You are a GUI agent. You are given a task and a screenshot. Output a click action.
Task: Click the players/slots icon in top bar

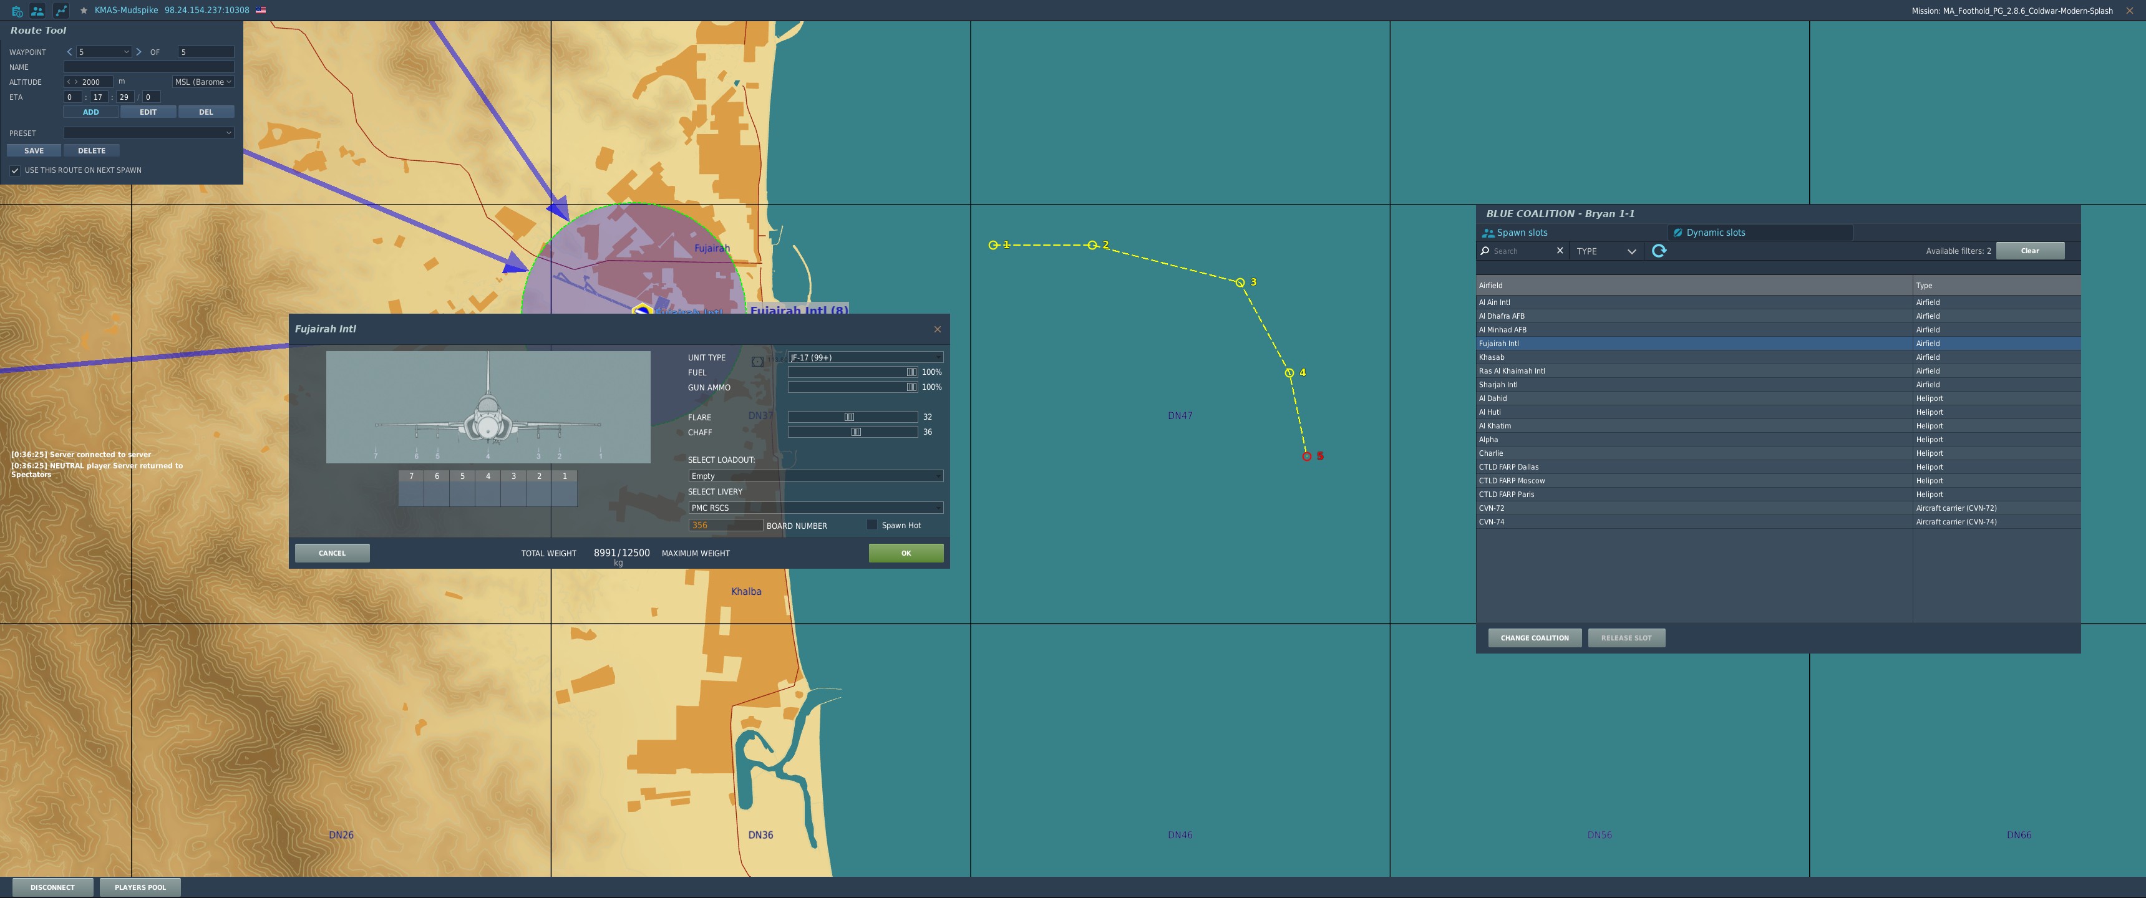click(x=37, y=11)
